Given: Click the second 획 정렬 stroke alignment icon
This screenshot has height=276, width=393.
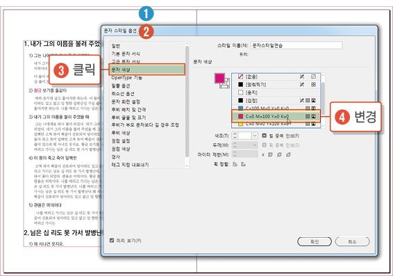Looking at the screenshot, I should coord(243,164).
